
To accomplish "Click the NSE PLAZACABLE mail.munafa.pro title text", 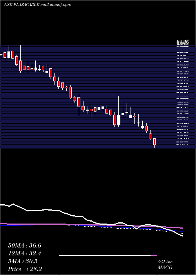I will pyautogui.click(x=38, y=5).
